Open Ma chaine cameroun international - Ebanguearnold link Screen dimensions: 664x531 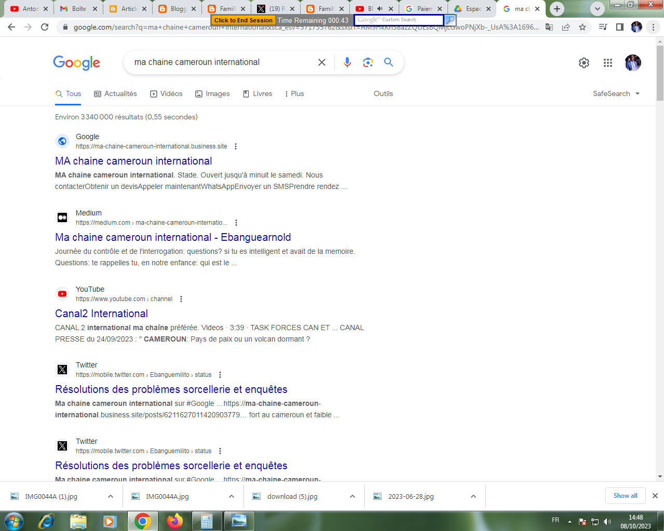click(173, 237)
